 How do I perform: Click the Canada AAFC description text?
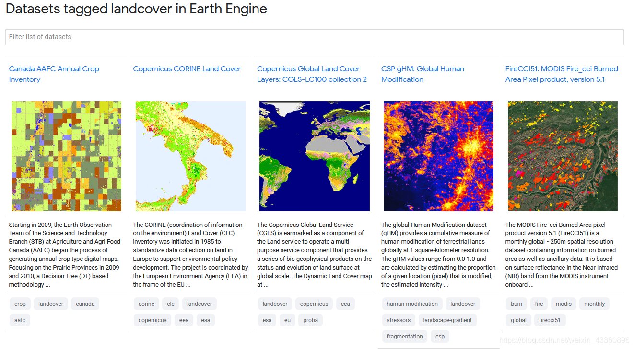pos(66,255)
